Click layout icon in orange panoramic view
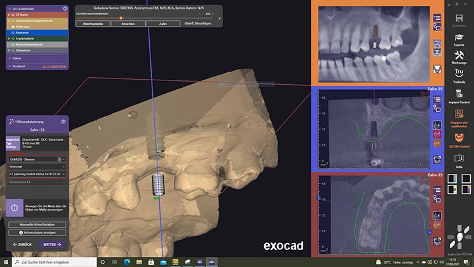474x267 pixels. [437, 27]
